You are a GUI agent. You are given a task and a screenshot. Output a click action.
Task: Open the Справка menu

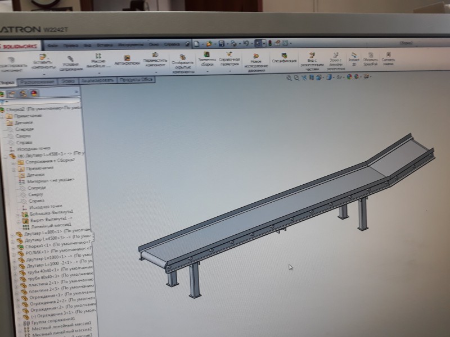point(172,44)
